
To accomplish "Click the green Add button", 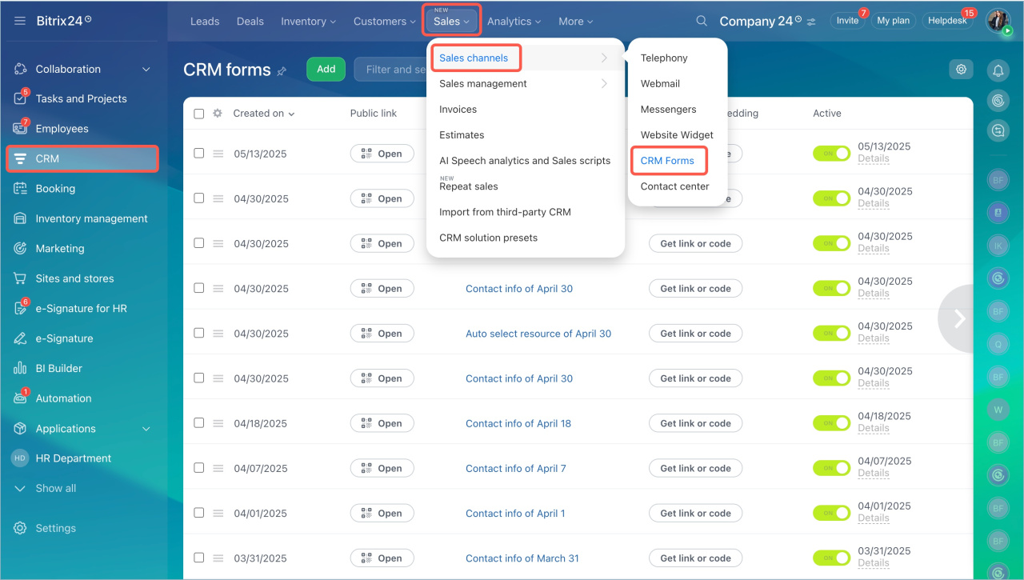I will pyautogui.click(x=326, y=70).
